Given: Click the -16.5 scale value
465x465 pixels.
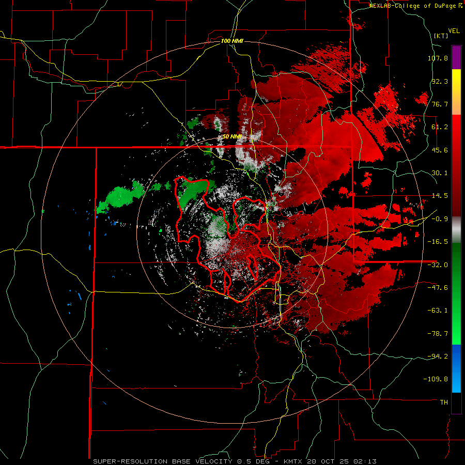Looking at the screenshot, I should 438,242.
